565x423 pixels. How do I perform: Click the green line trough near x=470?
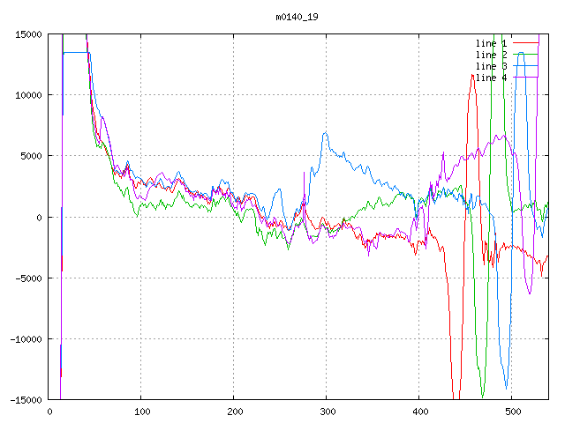(483, 396)
